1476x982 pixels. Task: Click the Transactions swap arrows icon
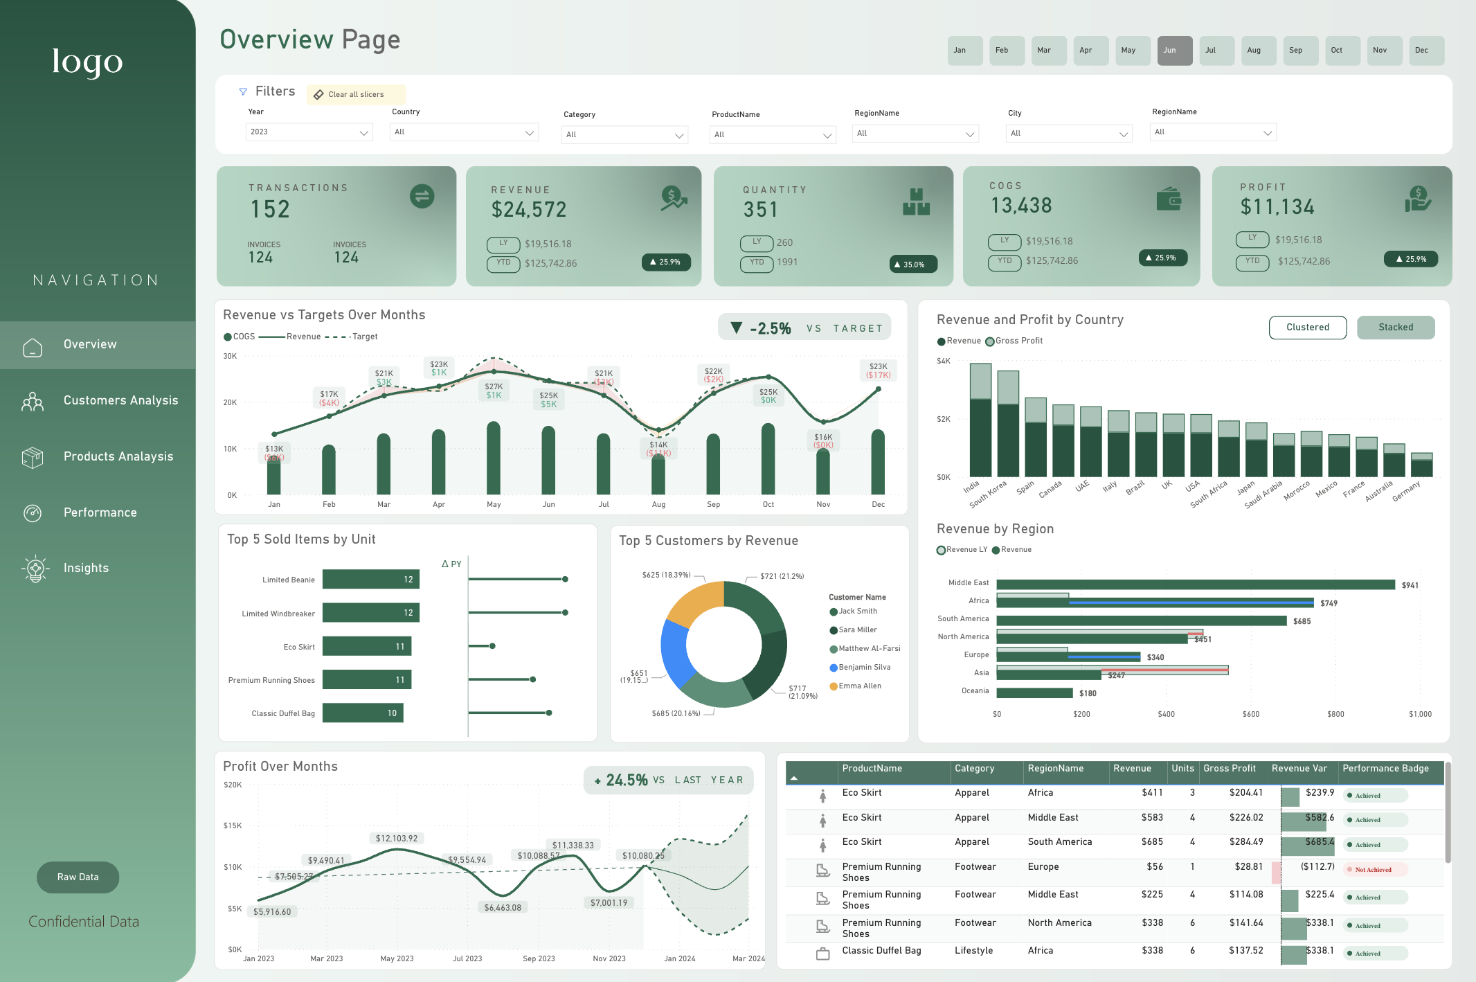(x=422, y=197)
